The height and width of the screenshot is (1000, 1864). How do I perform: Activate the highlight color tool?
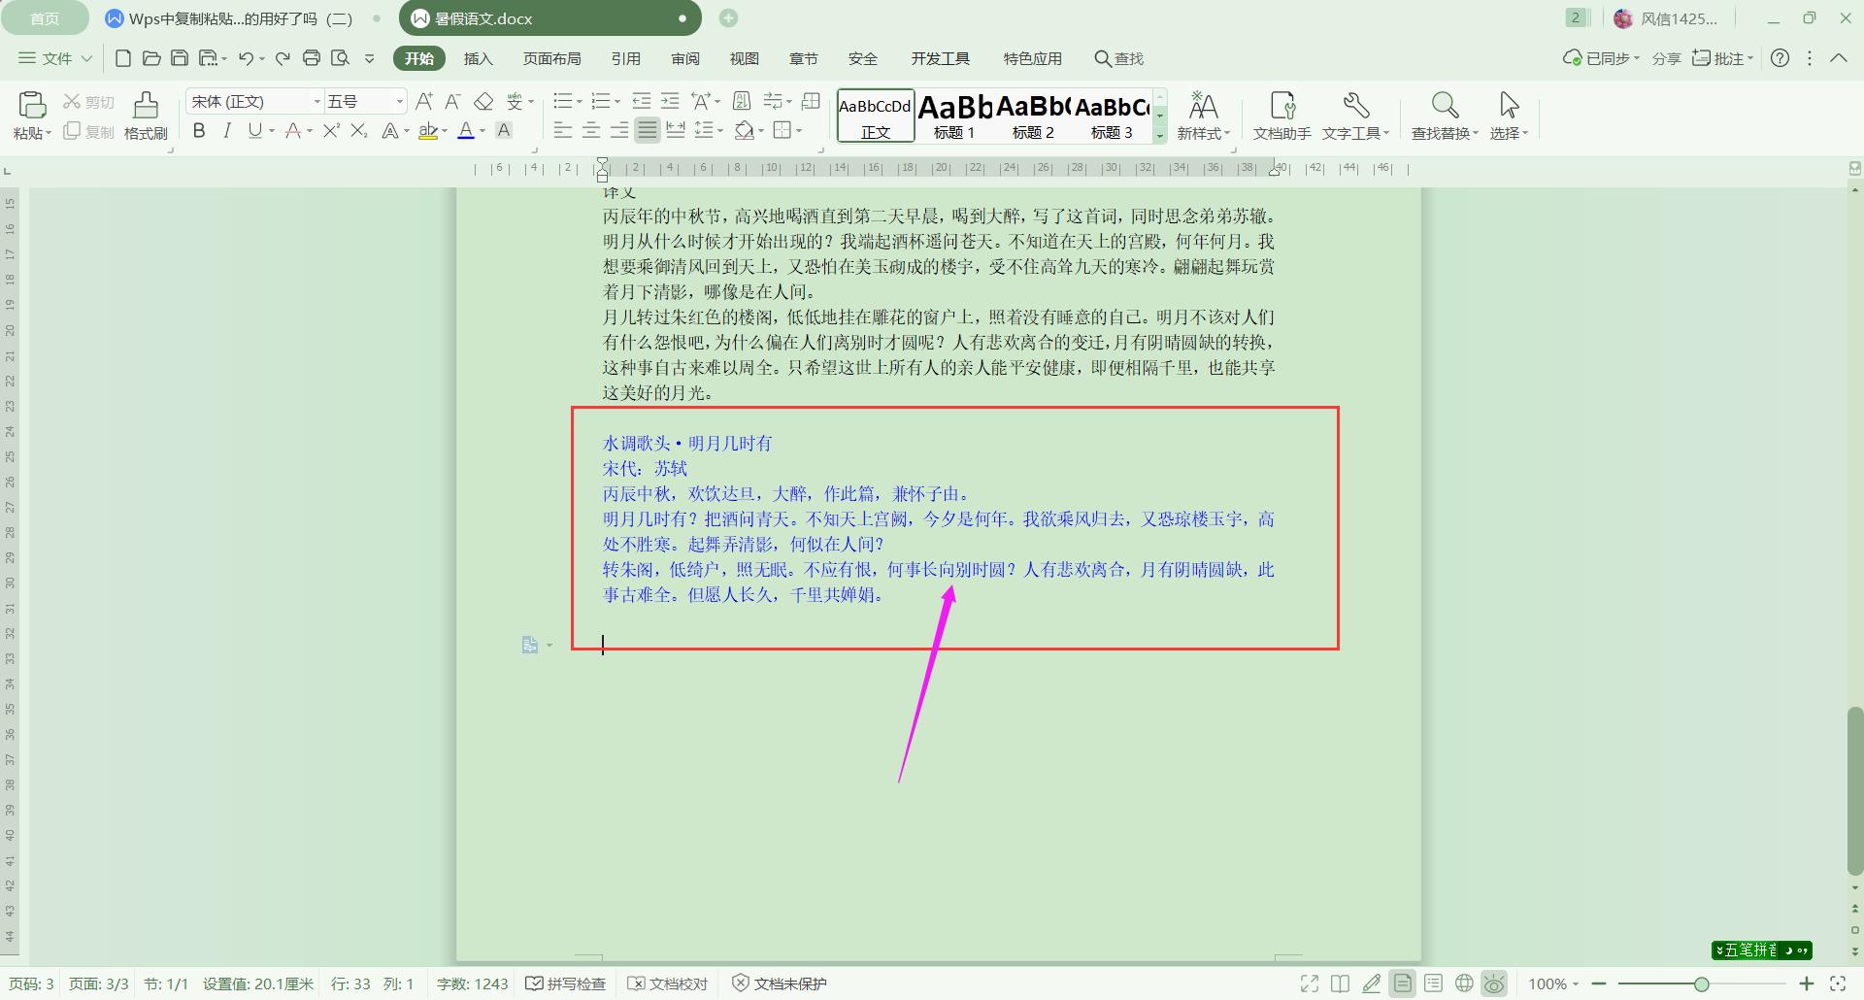coord(430,132)
